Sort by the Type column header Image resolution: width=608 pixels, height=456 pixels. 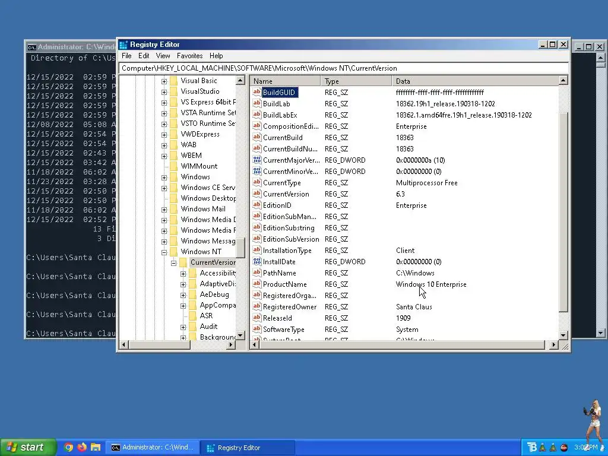(356, 81)
